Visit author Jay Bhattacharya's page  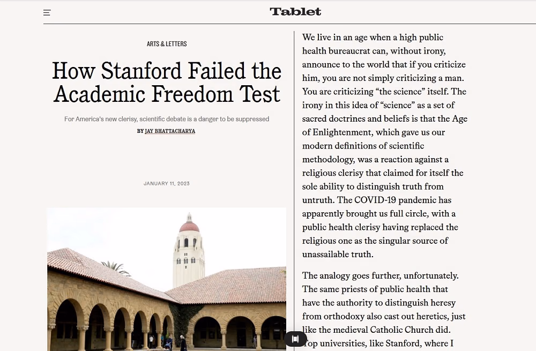coord(170,131)
